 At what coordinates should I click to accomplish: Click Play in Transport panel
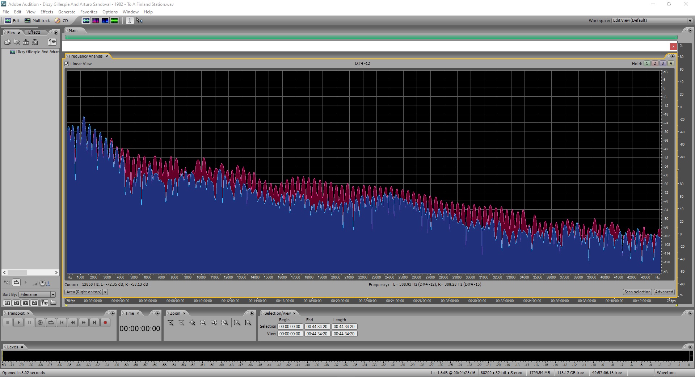18,322
